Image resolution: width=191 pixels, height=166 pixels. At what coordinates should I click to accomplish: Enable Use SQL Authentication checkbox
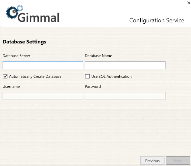pos(87,77)
